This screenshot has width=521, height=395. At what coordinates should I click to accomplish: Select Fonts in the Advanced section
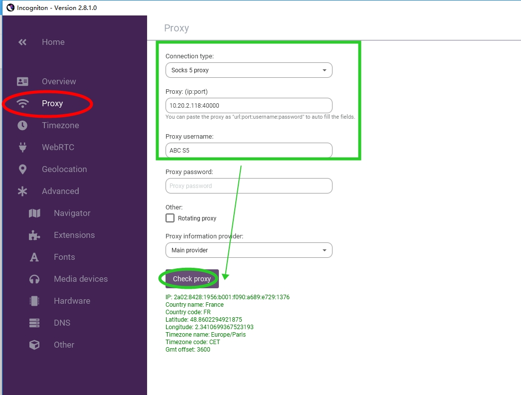64,257
